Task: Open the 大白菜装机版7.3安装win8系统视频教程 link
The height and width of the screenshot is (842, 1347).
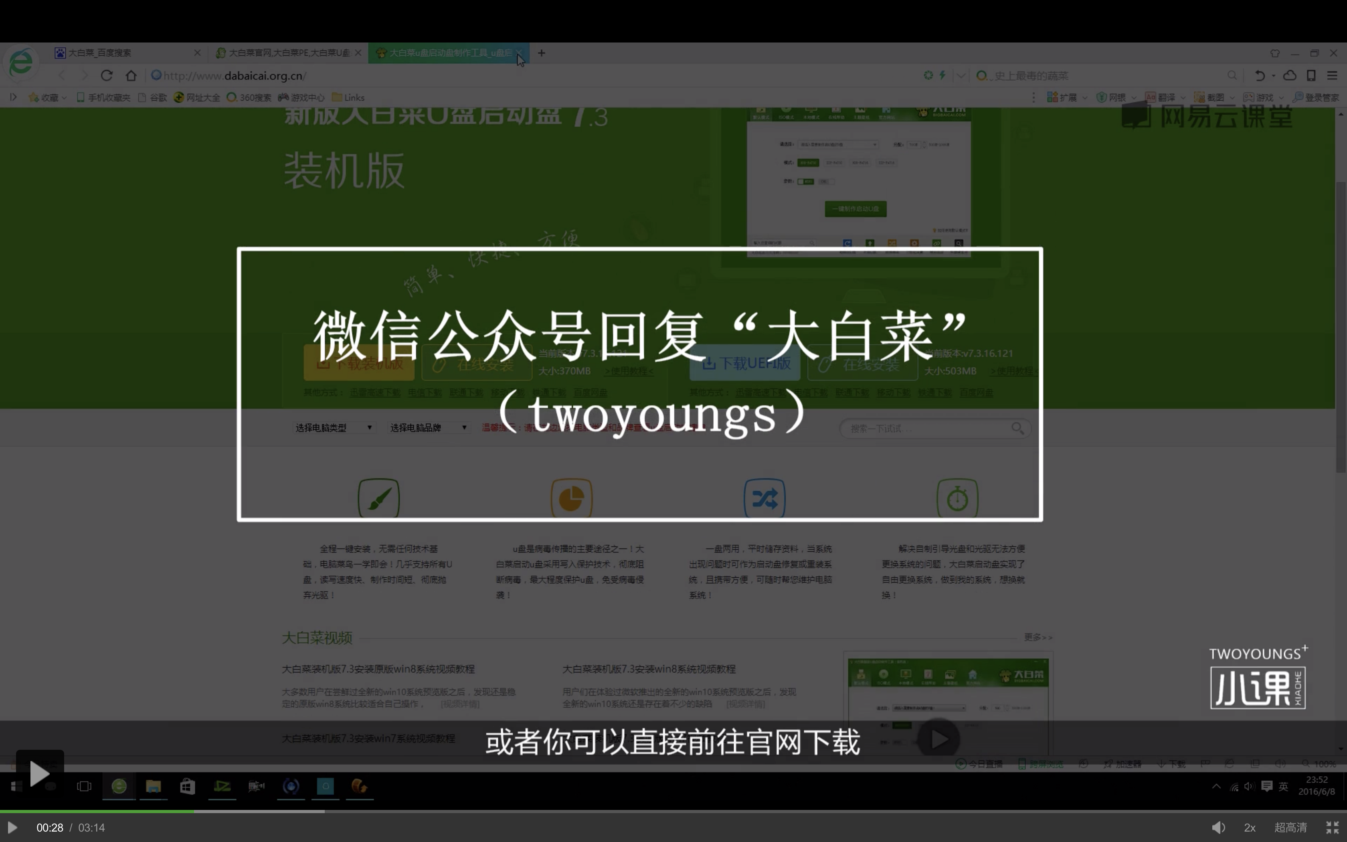Action: click(649, 669)
